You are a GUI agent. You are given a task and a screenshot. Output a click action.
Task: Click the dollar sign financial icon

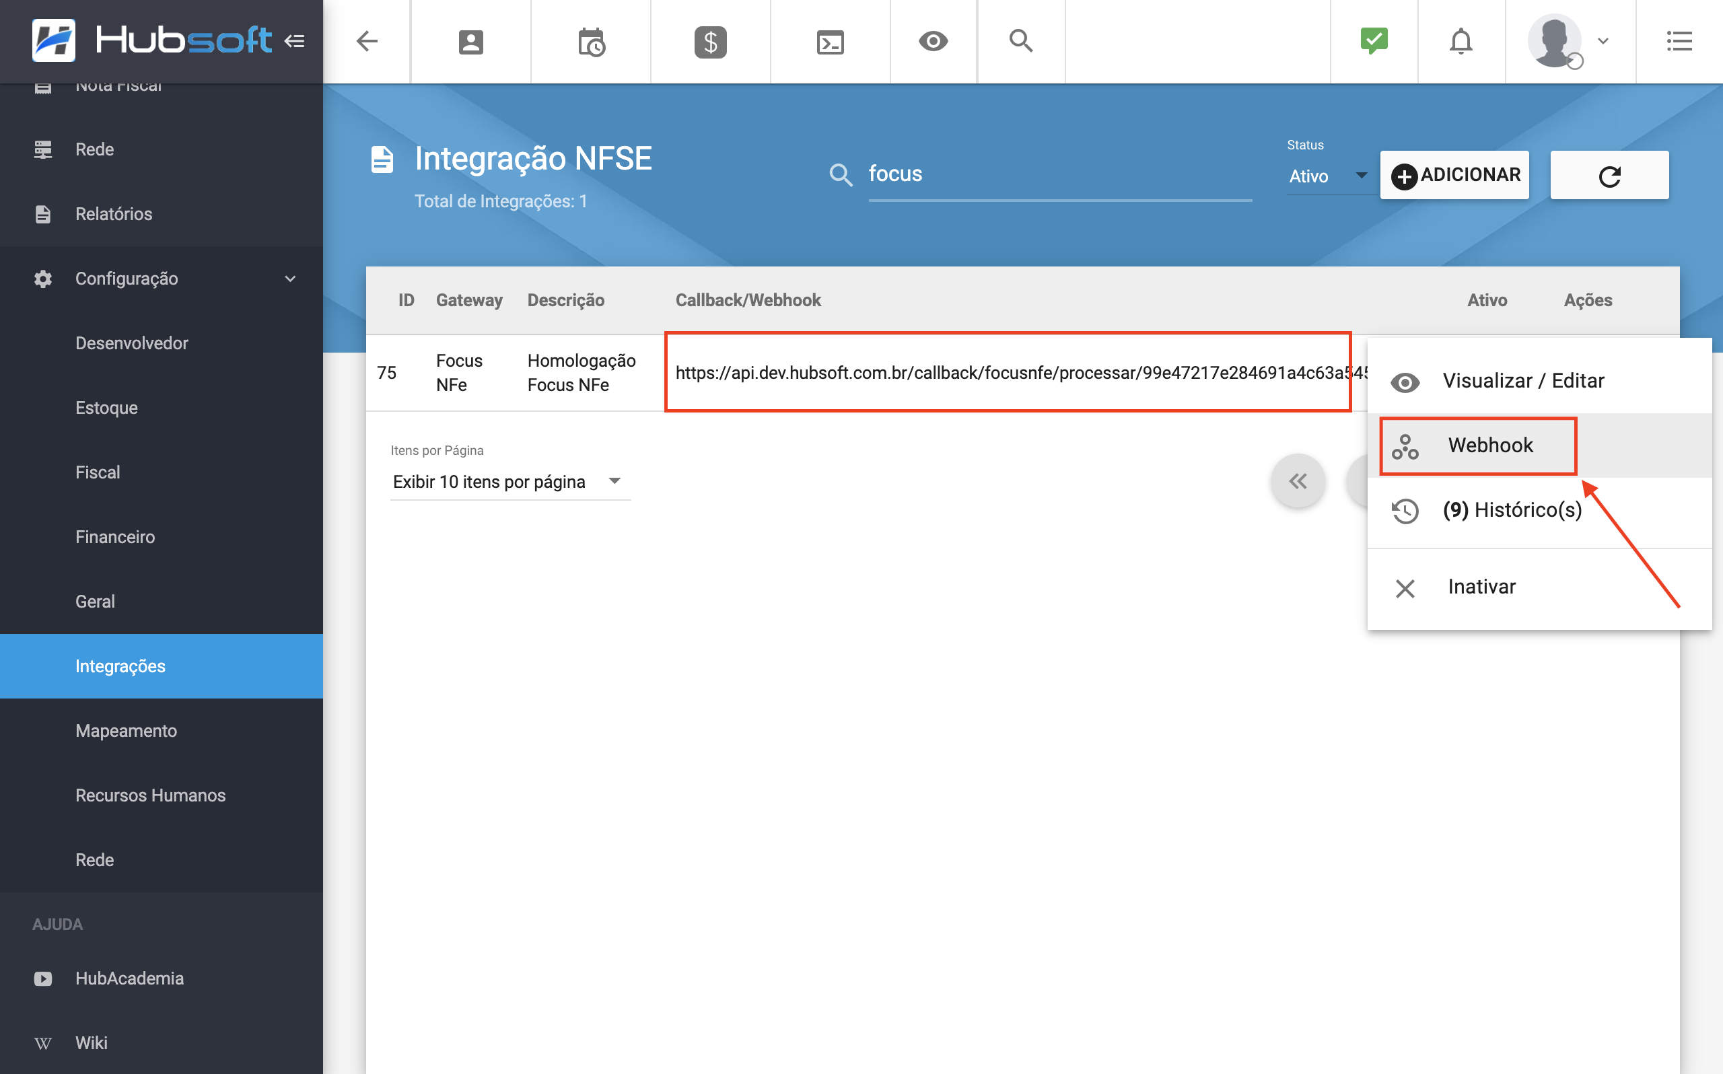(710, 42)
